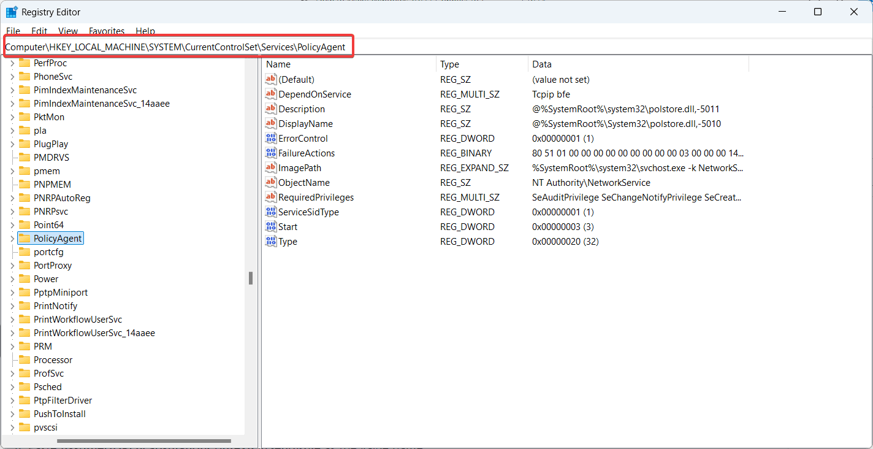
Task: Click the pmem folder icon
Action: click(25, 171)
